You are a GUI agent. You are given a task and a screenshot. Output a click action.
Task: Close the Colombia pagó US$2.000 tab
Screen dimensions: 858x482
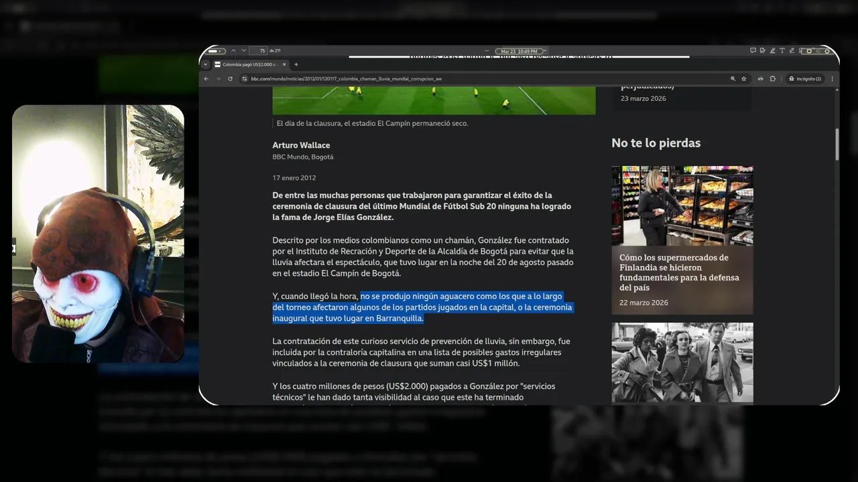[284, 64]
